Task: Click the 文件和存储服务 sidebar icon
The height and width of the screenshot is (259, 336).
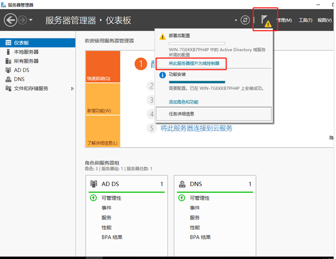Action: point(9,89)
